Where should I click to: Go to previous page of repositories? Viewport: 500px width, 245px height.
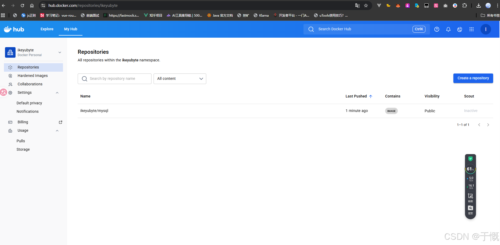(479, 125)
